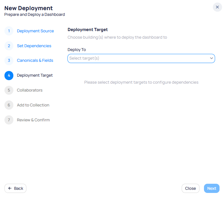Viewport: 224px width, 198px height.
Task: Click the 'Deployment Target' section heading
Action: pyautogui.click(x=87, y=29)
